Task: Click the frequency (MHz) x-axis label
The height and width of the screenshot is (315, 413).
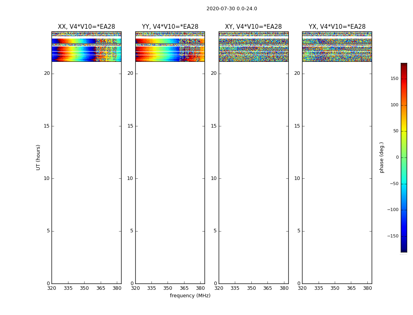Action: pos(190,296)
